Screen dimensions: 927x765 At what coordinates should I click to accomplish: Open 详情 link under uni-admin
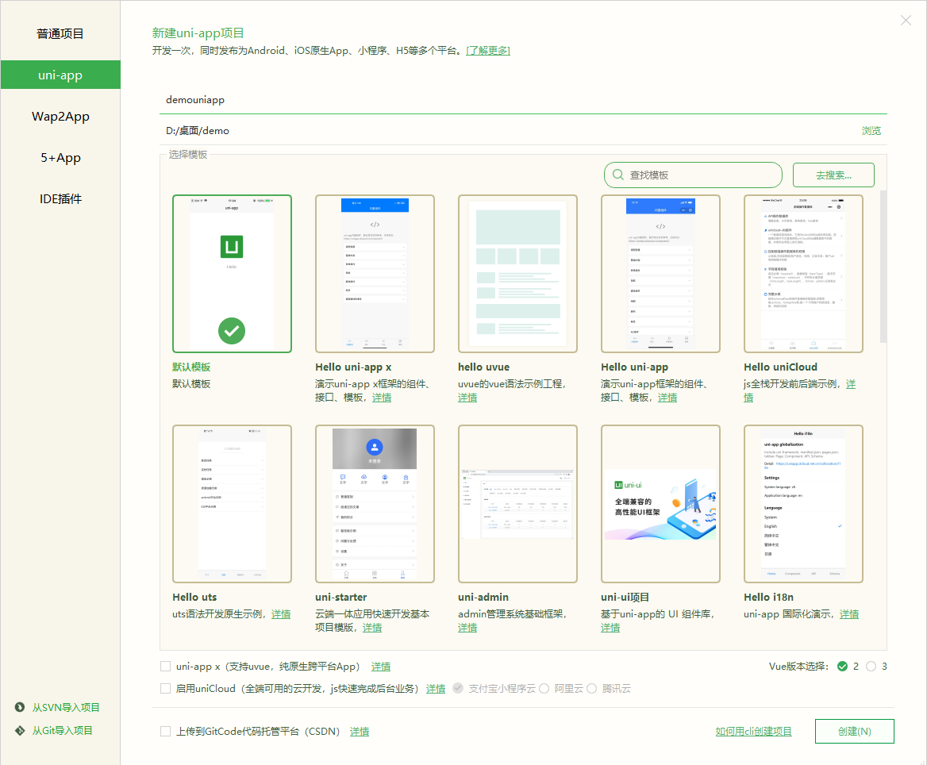467,627
